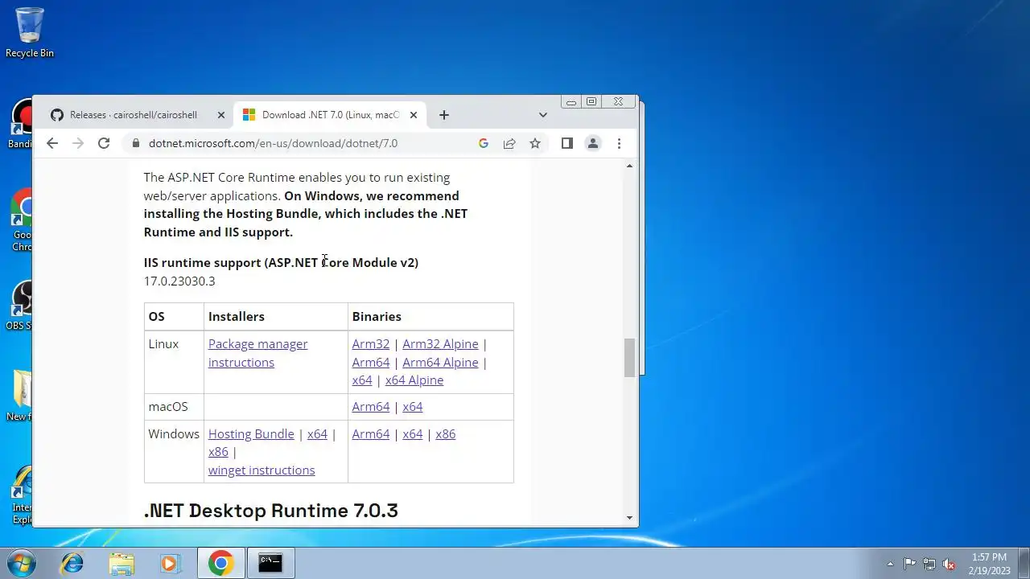Viewport: 1030px width, 579px height.
Task: Open Action Center flag icon
Action: (909, 564)
